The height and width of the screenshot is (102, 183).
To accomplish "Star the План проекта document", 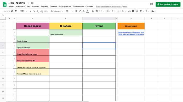I will coord(28,3).
